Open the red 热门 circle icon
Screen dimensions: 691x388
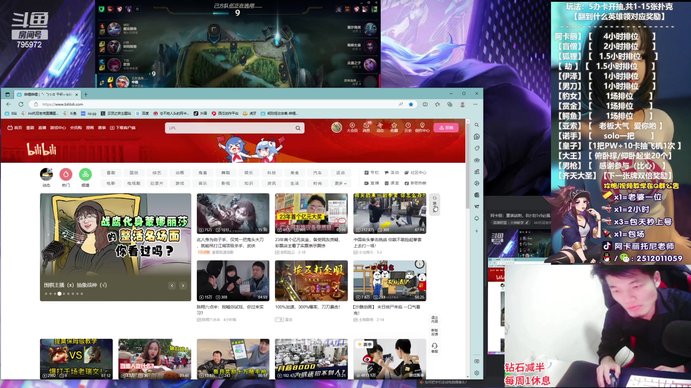coord(66,175)
